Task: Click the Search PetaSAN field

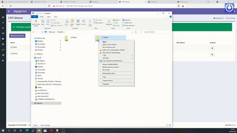Action: coord(155,32)
